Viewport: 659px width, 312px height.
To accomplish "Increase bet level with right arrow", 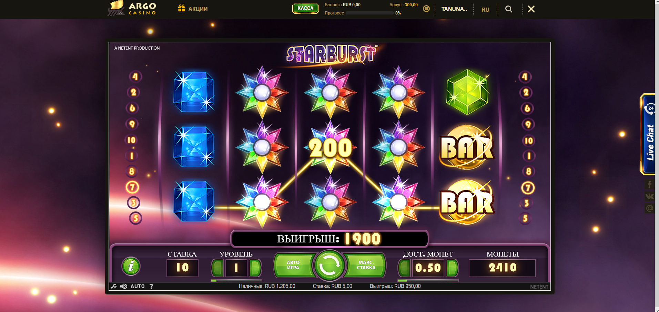I will [x=255, y=268].
